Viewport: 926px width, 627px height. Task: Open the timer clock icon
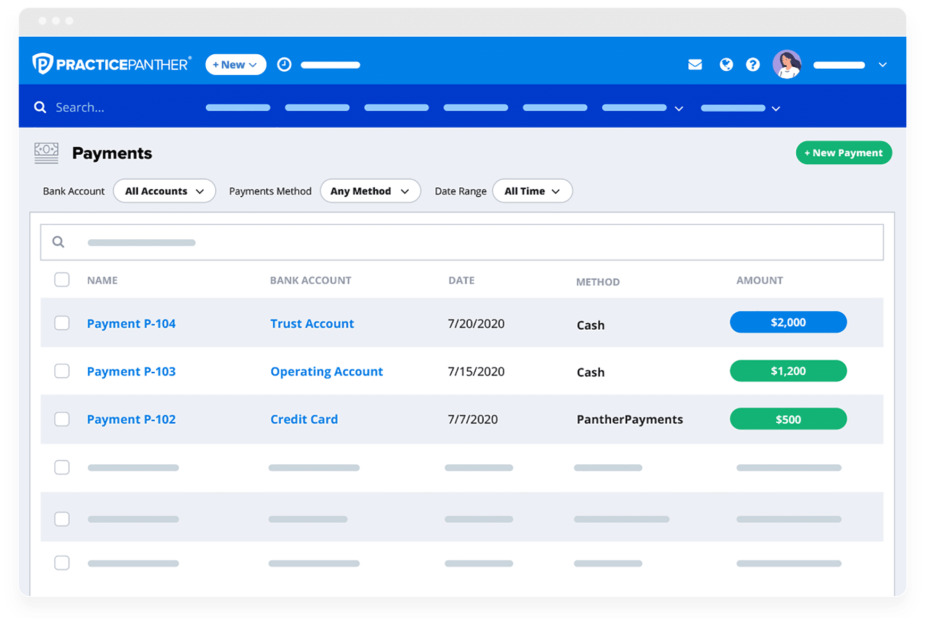(x=284, y=64)
